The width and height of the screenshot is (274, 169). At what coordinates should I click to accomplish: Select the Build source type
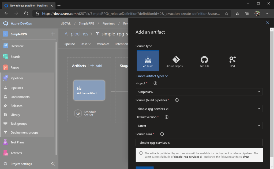point(148,61)
